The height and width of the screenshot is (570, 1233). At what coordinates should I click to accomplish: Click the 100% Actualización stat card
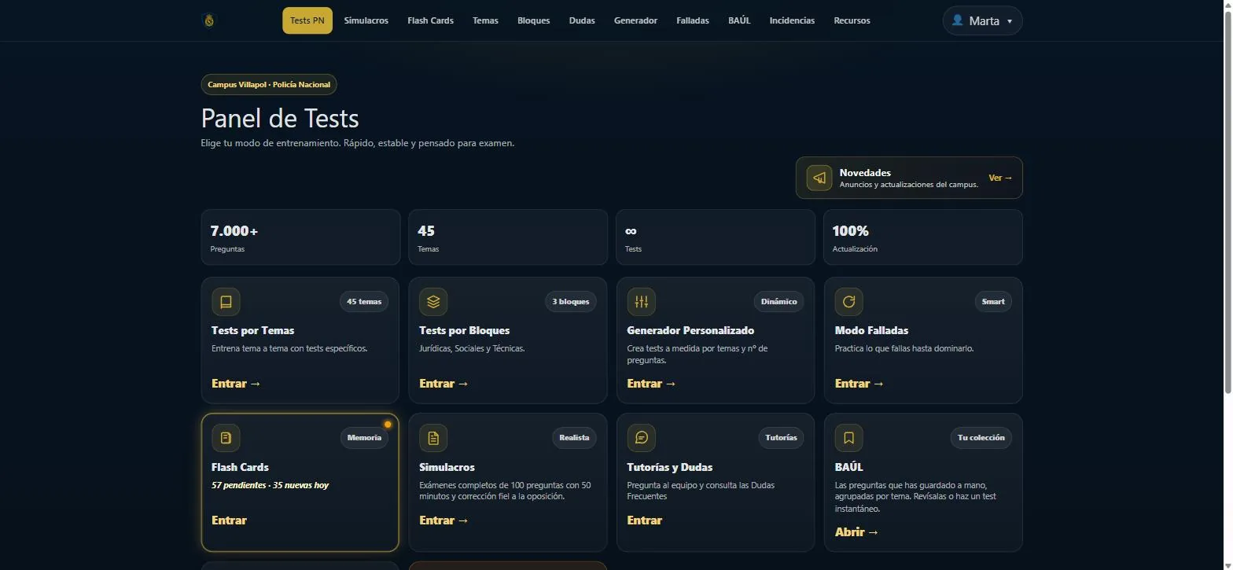(923, 237)
